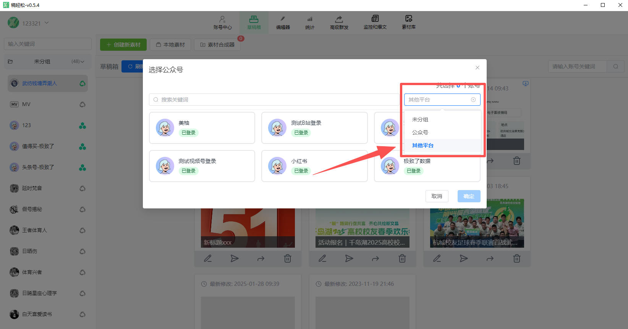Viewport: 628px width, 329px height.
Task: Select the 测试B站登录 account card
Action: 314,128
